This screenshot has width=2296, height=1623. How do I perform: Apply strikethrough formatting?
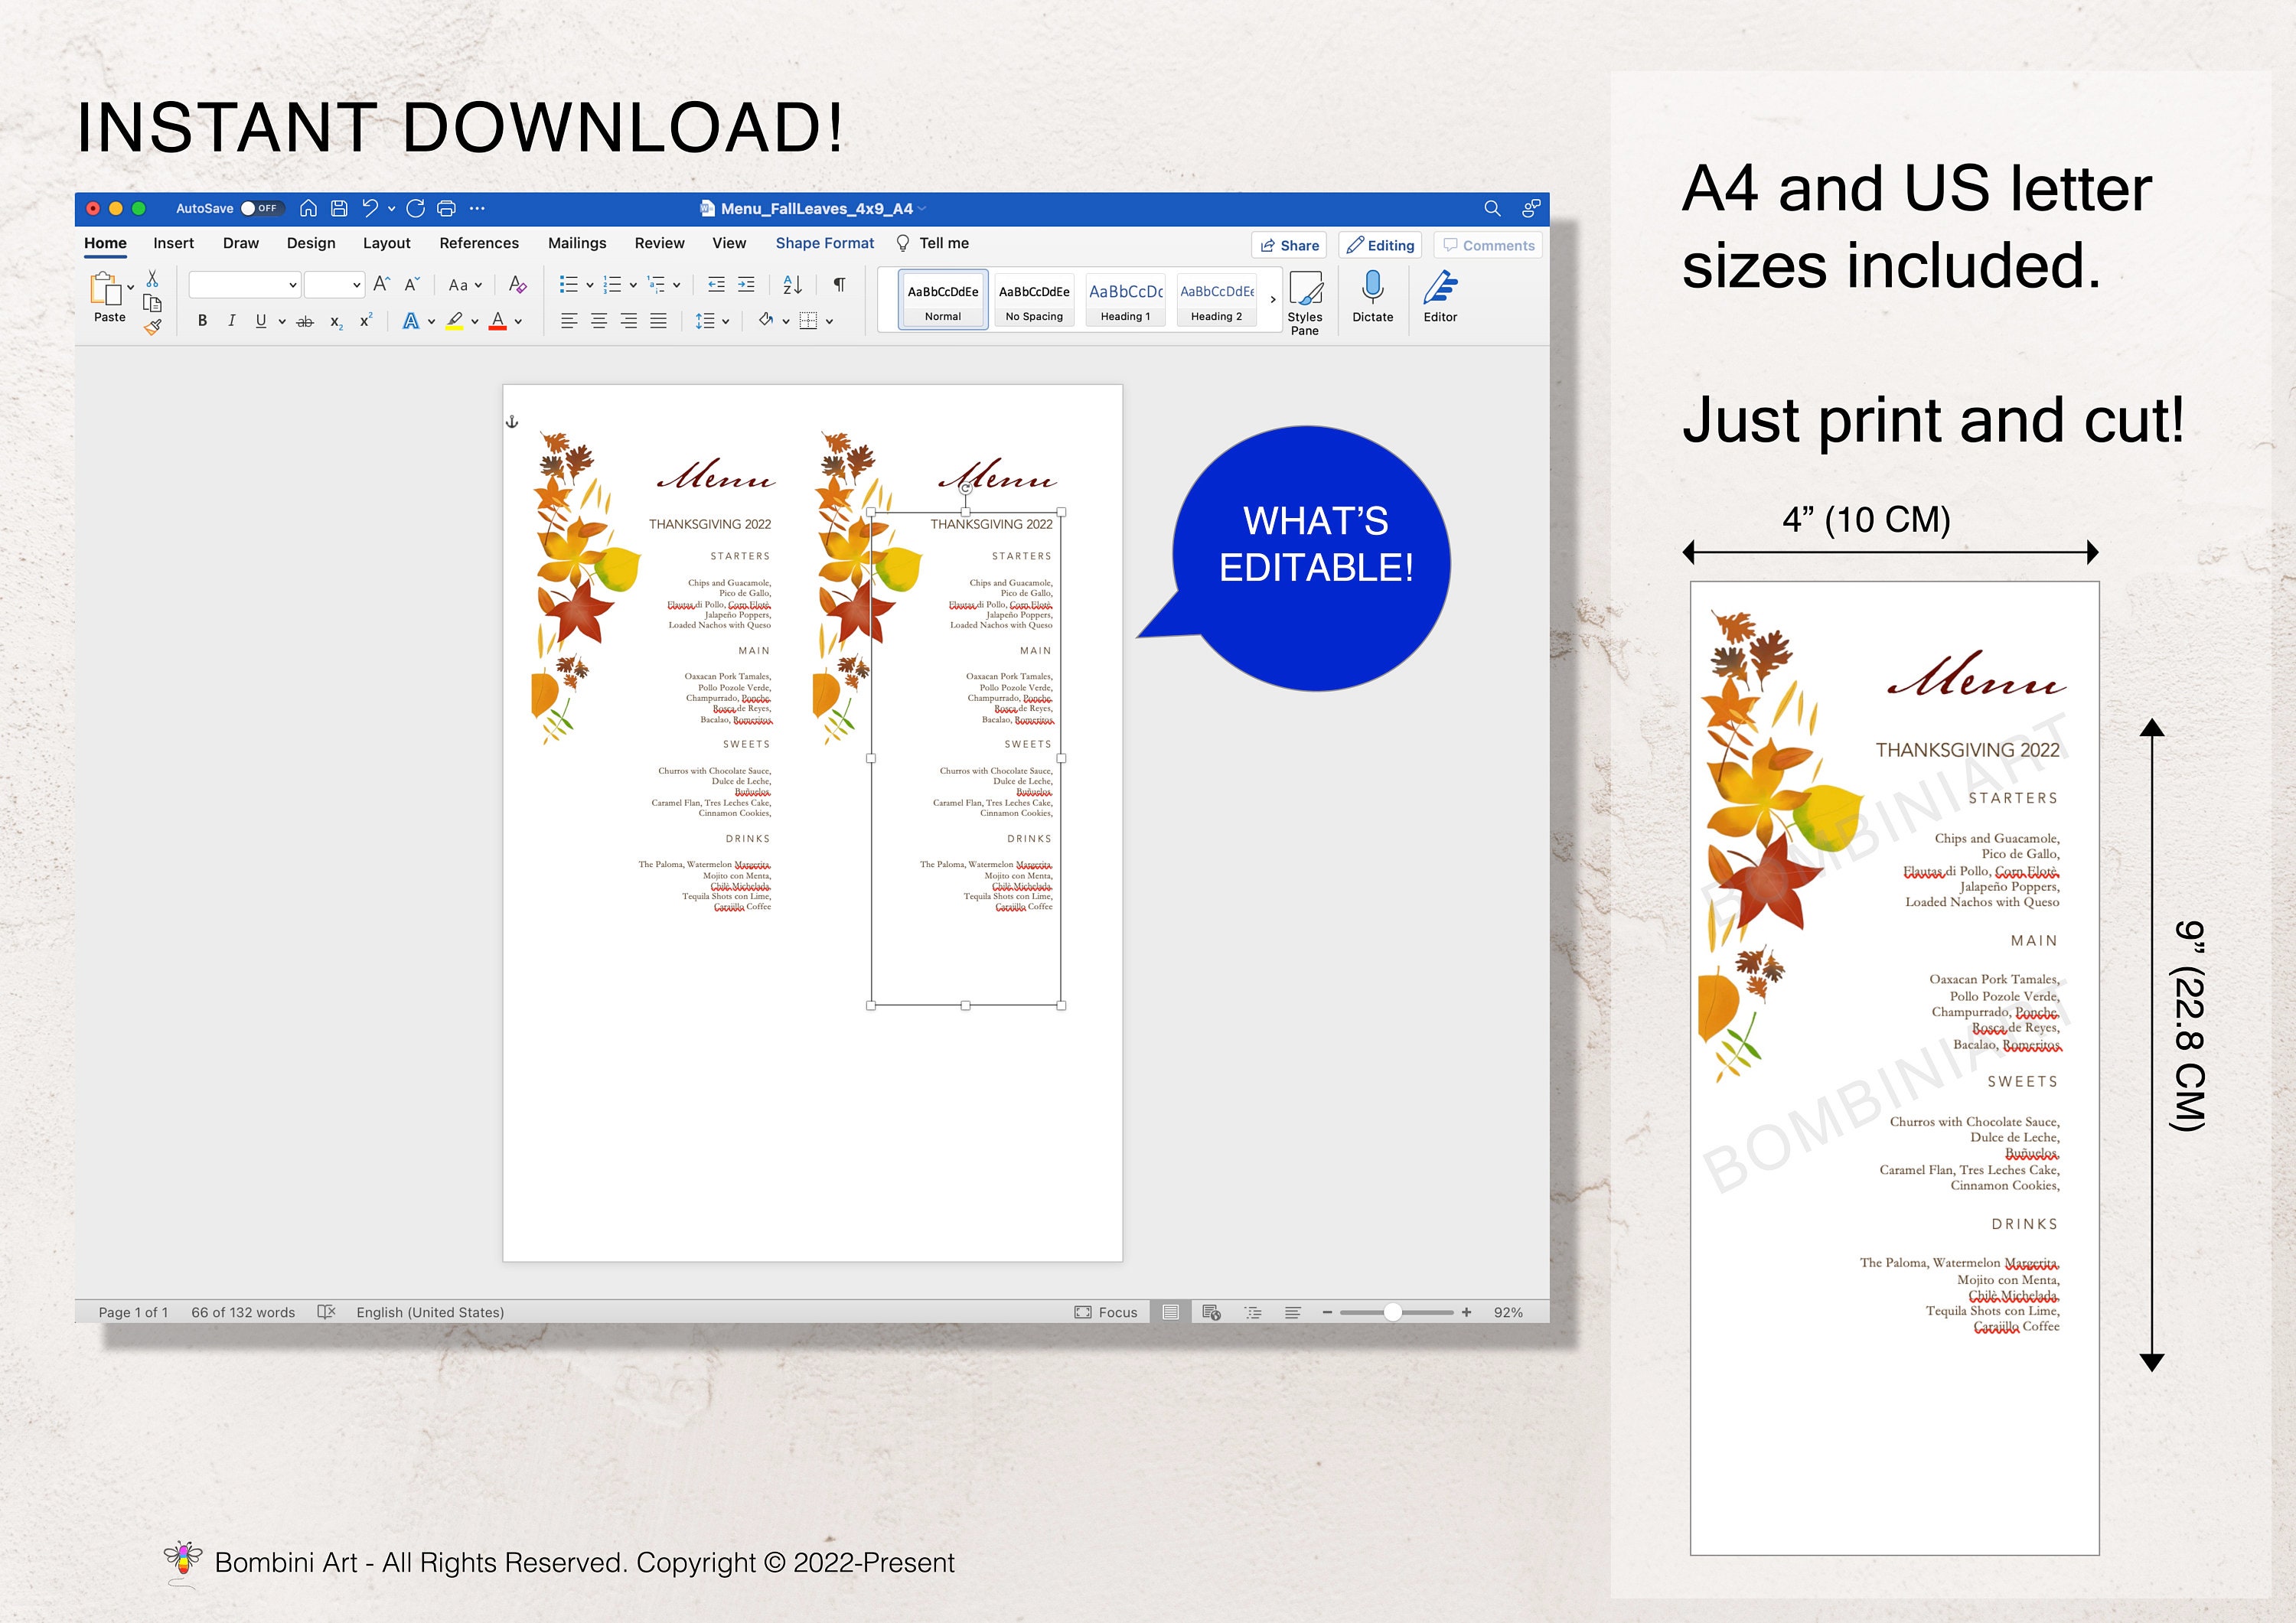coord(304,321)
